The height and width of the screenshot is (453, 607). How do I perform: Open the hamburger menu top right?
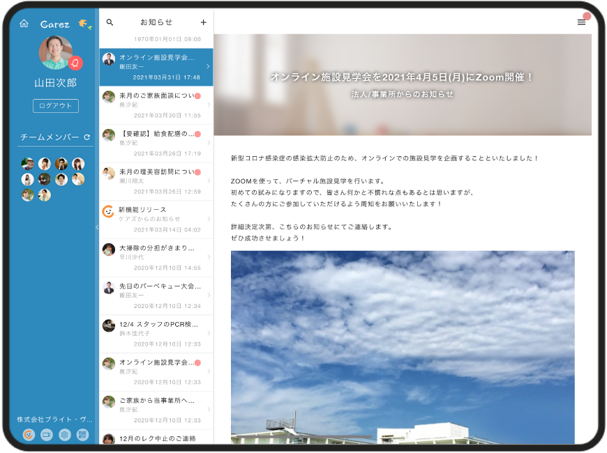pyautogui.click(x=581, y=22)
